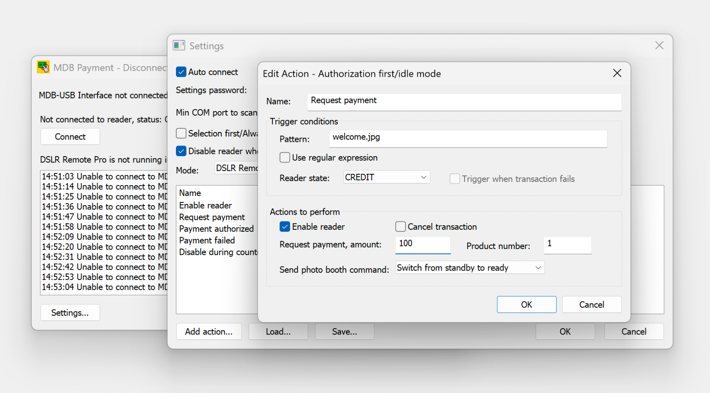Open Settings... from MDB Payment window

coord(70,313)
